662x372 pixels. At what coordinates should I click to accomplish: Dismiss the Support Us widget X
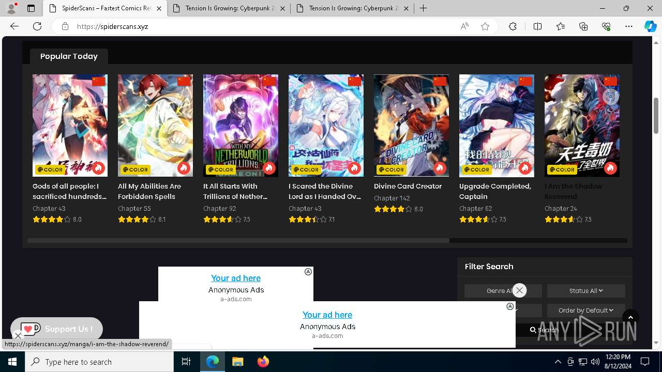pyautogui.click(x=18, y=336)
